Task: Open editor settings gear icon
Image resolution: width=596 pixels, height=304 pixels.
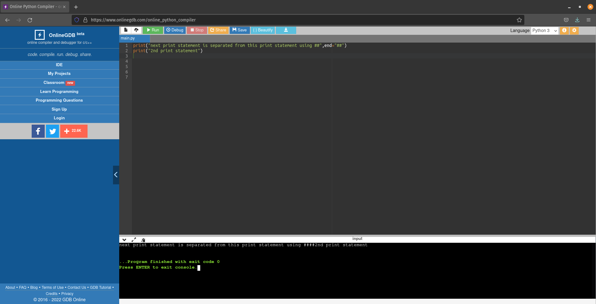Action: pyautogui.click(x=574, y=30)
